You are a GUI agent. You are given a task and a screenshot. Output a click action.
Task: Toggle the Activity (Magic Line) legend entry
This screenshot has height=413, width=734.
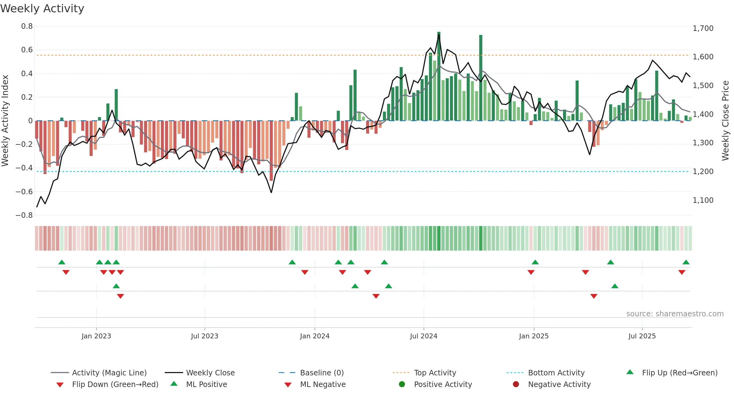(99, 373)
